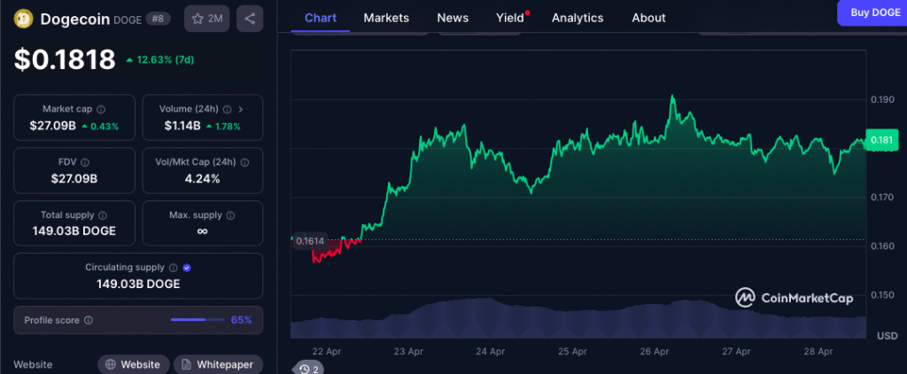907x374 pixels.
Task: Click the USD currency label on chart
Action: (887, 336)
